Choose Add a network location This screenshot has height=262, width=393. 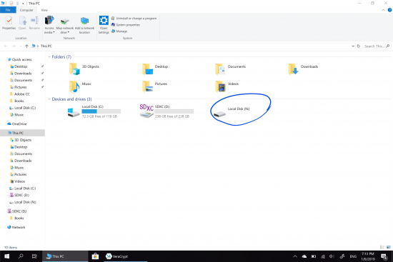(x=84, y=26)
